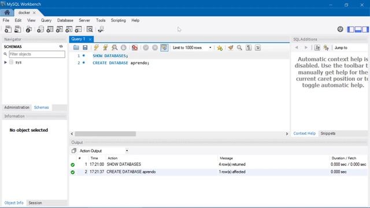Open the Server menu
Screen dimensions: 370x208
point(84,20)
